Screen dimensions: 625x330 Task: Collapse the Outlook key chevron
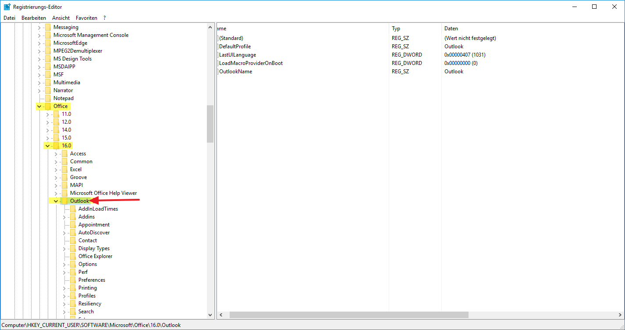(x=56, y=201)
